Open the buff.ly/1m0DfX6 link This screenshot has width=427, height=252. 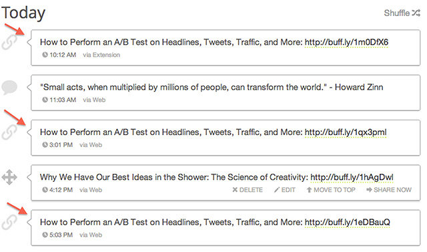[346, 42]
